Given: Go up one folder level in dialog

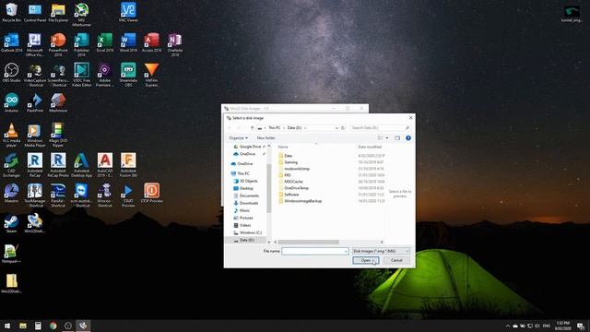Looking at the screenshot, I should (252, 128).
